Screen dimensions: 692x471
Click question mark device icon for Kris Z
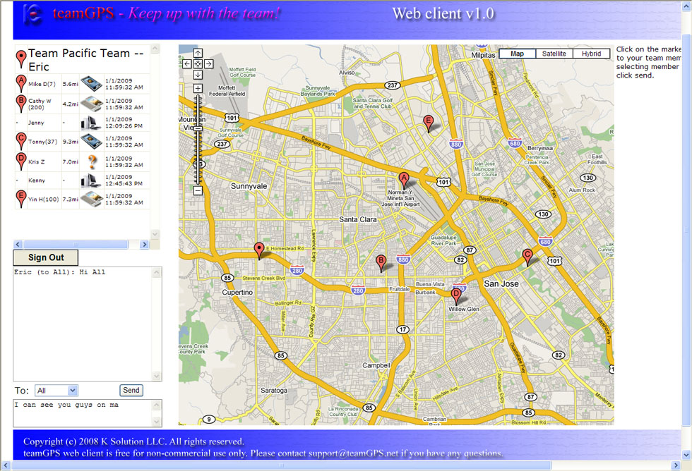[x=92, y=161]
